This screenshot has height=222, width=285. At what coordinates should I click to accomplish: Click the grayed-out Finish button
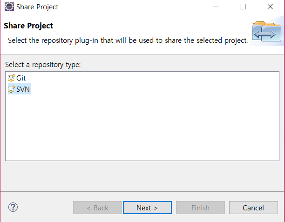200,208
